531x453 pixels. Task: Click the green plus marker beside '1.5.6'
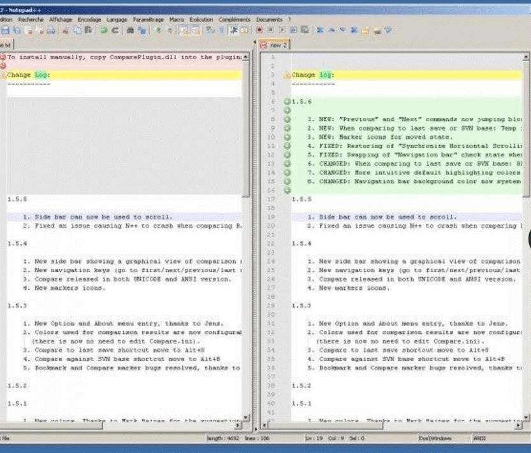point(287,101)
